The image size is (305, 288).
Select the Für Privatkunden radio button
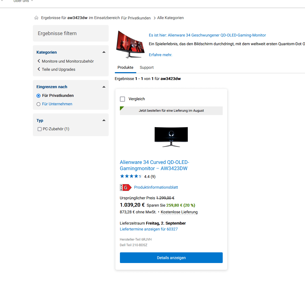[x=38, y=96]
